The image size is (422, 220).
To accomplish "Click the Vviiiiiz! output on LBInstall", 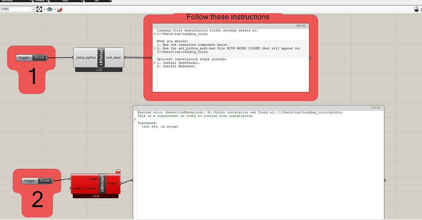I will (112, 184).
